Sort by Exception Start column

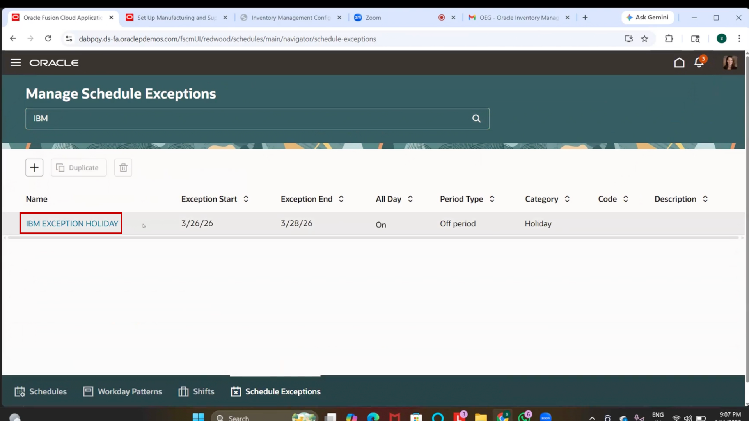coord(246,199)
